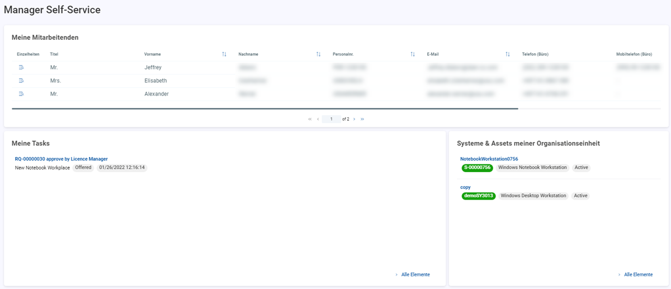Jump to last page of employee table

[363, 119]
